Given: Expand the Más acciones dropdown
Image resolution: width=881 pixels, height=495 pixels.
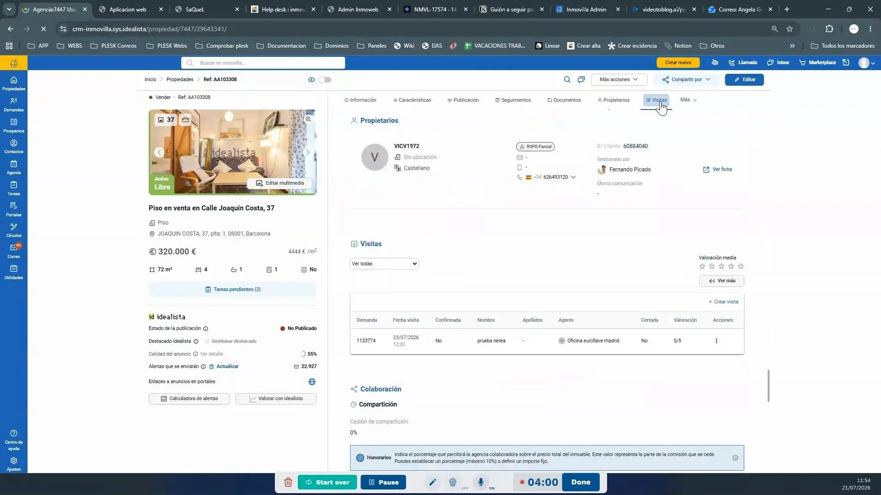Looking at the screenshot, I should 619,80.
